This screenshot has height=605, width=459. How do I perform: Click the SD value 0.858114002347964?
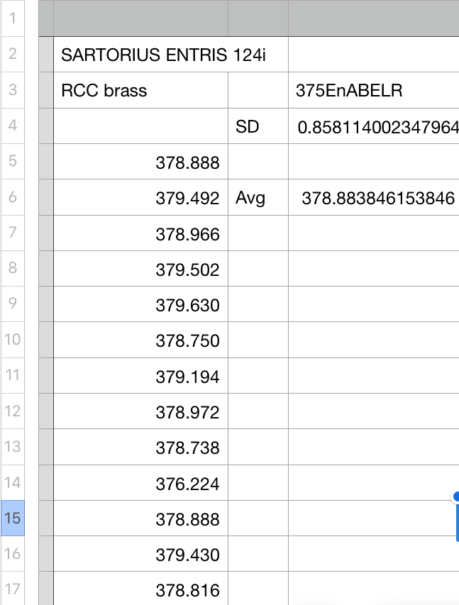tap(376, 126)
